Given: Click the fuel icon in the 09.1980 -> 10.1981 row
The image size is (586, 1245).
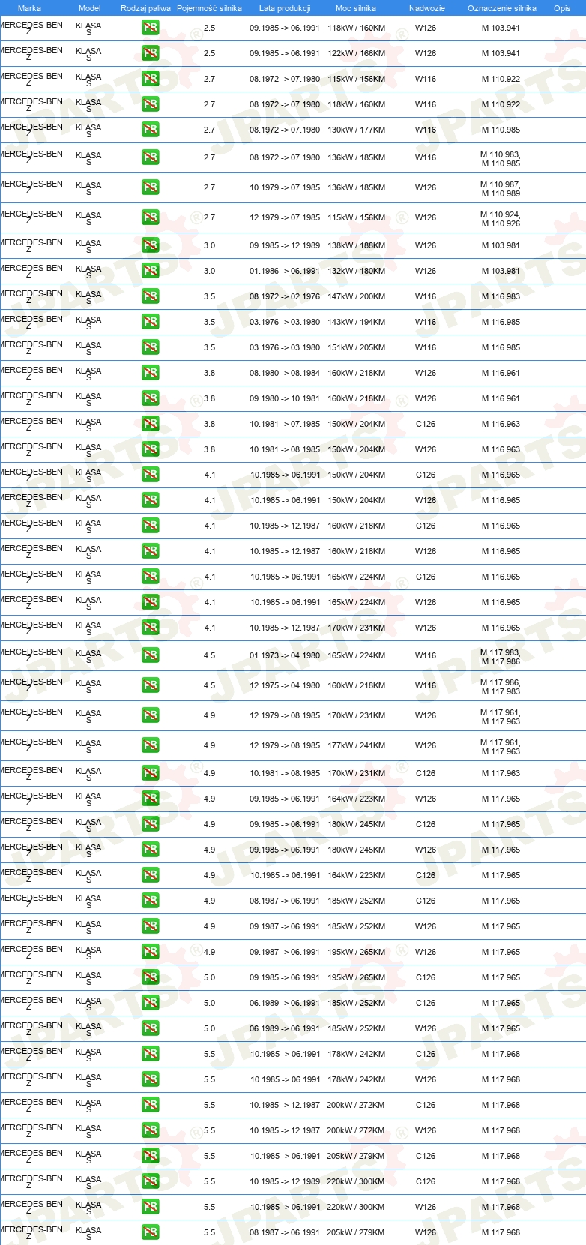Looking at the screenshot, I should pyautogui.click(x=150, y=399).
